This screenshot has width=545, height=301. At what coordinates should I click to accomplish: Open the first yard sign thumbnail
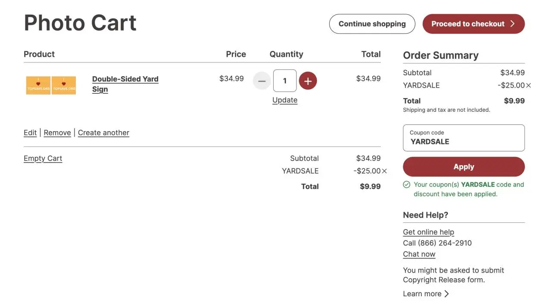38,85
